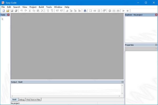Switch to Find Text in Files tab

click(33, 100)
